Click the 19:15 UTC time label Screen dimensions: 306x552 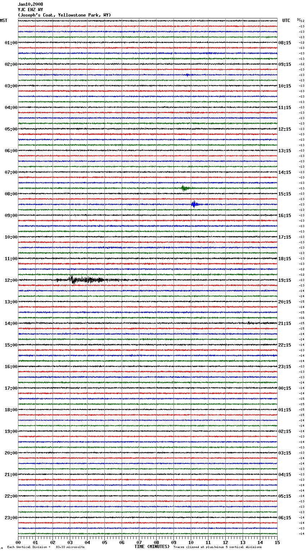[285, 280]
